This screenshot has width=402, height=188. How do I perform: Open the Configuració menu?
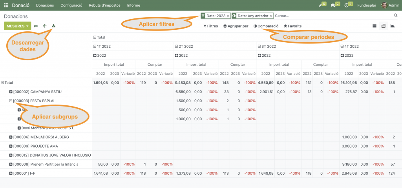click(71, 5)
